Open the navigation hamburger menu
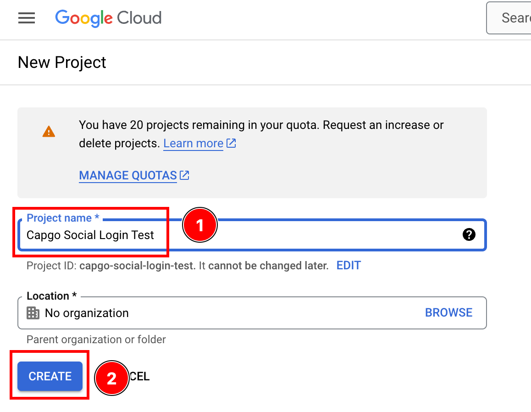531x412 pixels. pos(26,18)
